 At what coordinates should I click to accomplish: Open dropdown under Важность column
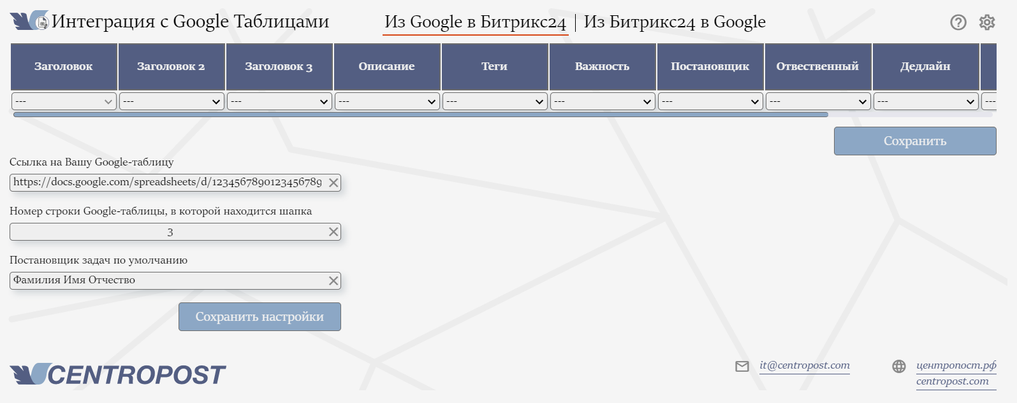pos(603,101)
